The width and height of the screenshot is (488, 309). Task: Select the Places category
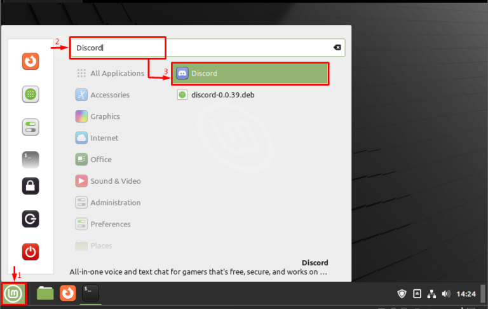tap(93, 245)
